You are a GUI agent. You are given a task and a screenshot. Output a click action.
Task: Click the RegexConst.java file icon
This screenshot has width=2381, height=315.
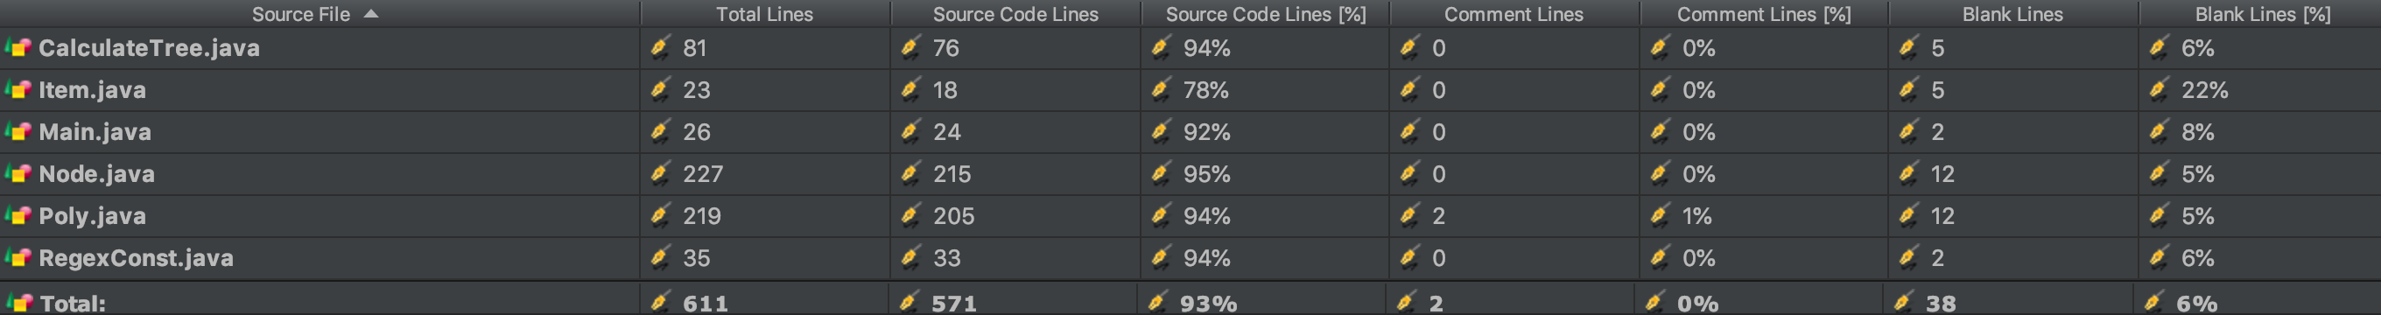click(x=18, y=258)
